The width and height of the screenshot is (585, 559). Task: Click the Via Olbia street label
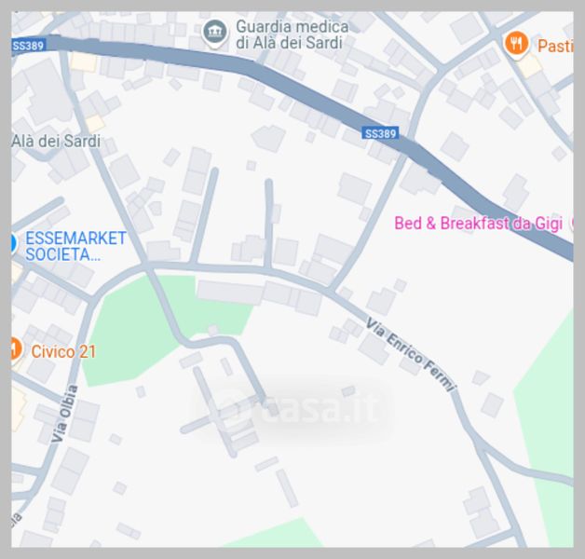(x=64, y=414)
